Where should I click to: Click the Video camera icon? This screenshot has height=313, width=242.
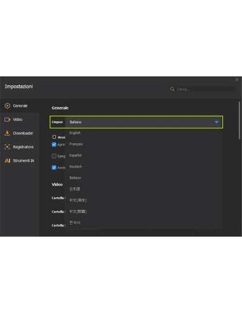click(x=8, y=120)
